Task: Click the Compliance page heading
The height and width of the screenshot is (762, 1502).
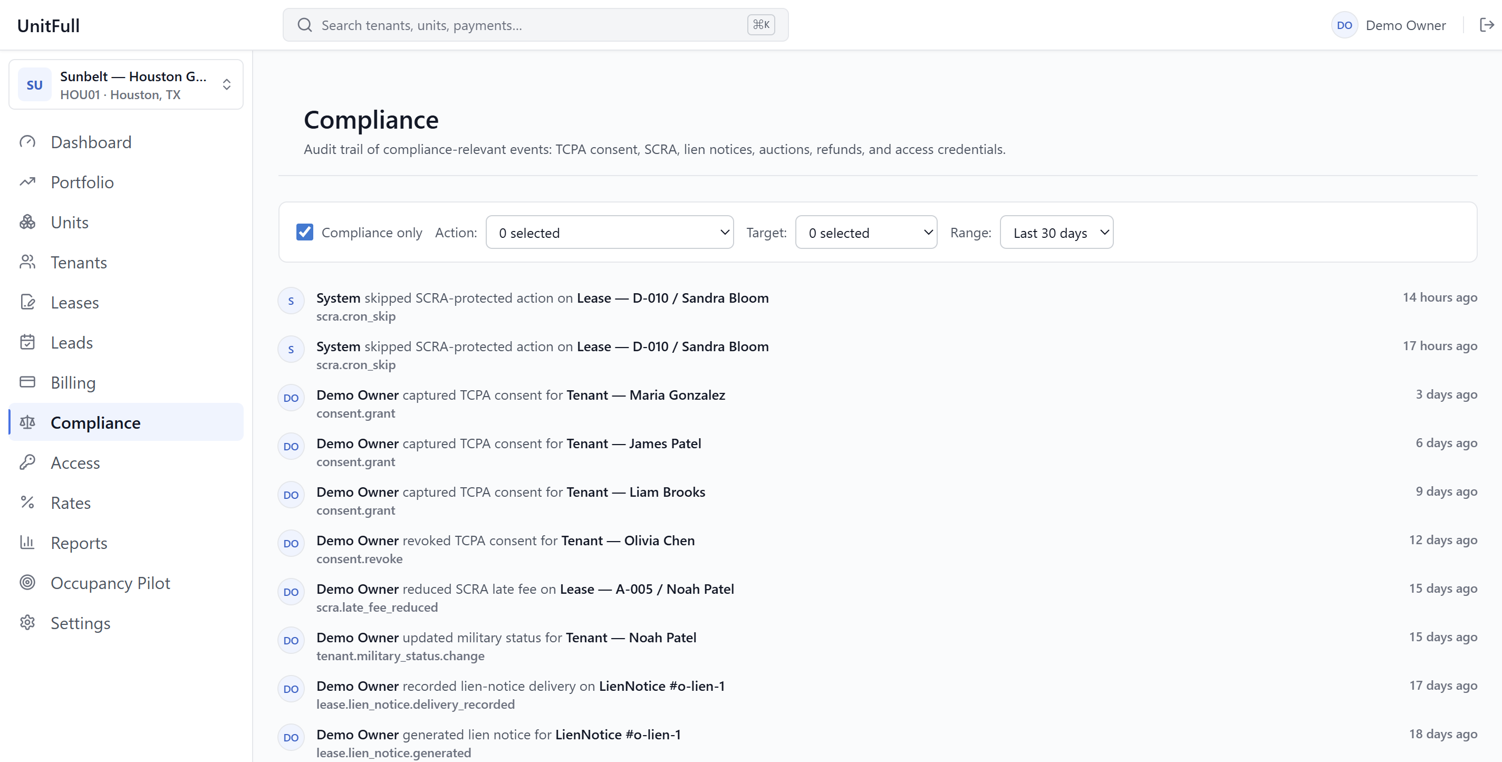Action: tap(371, 120)
